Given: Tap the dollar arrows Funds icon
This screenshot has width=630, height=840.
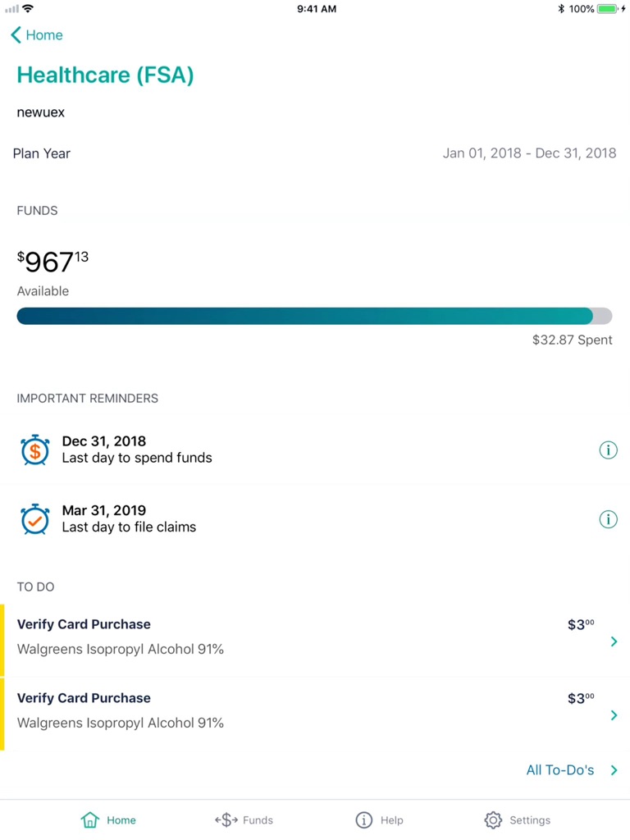Looking at the screenshot, I should [226, 819].
